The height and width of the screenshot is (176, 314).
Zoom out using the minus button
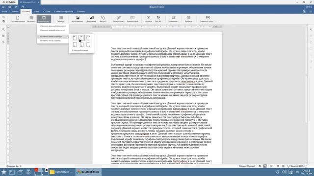288,166
